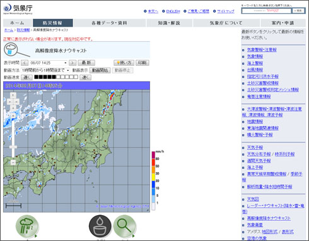Open the 案内・申請 navigation tab
The height and width of the screenshot is (241, 309).
[x=283, y=23]
